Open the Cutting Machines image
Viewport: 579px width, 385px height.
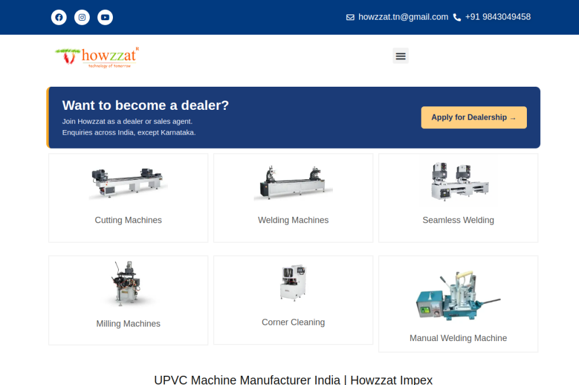point(128,183)
